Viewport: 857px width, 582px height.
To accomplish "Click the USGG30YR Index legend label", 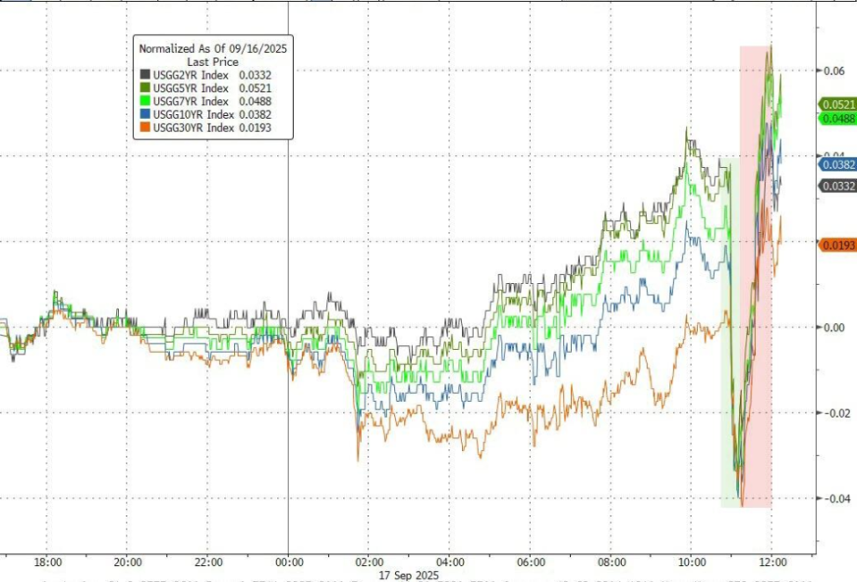I will click(x=194, y=127).
